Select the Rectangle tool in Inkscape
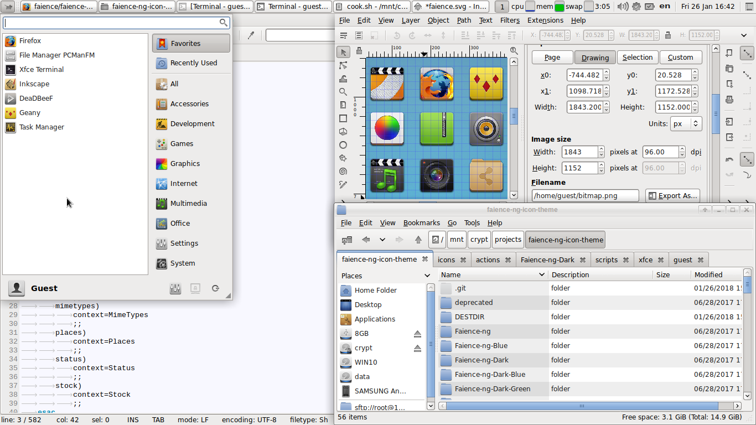The image size is (756, 425). [343, 118]
